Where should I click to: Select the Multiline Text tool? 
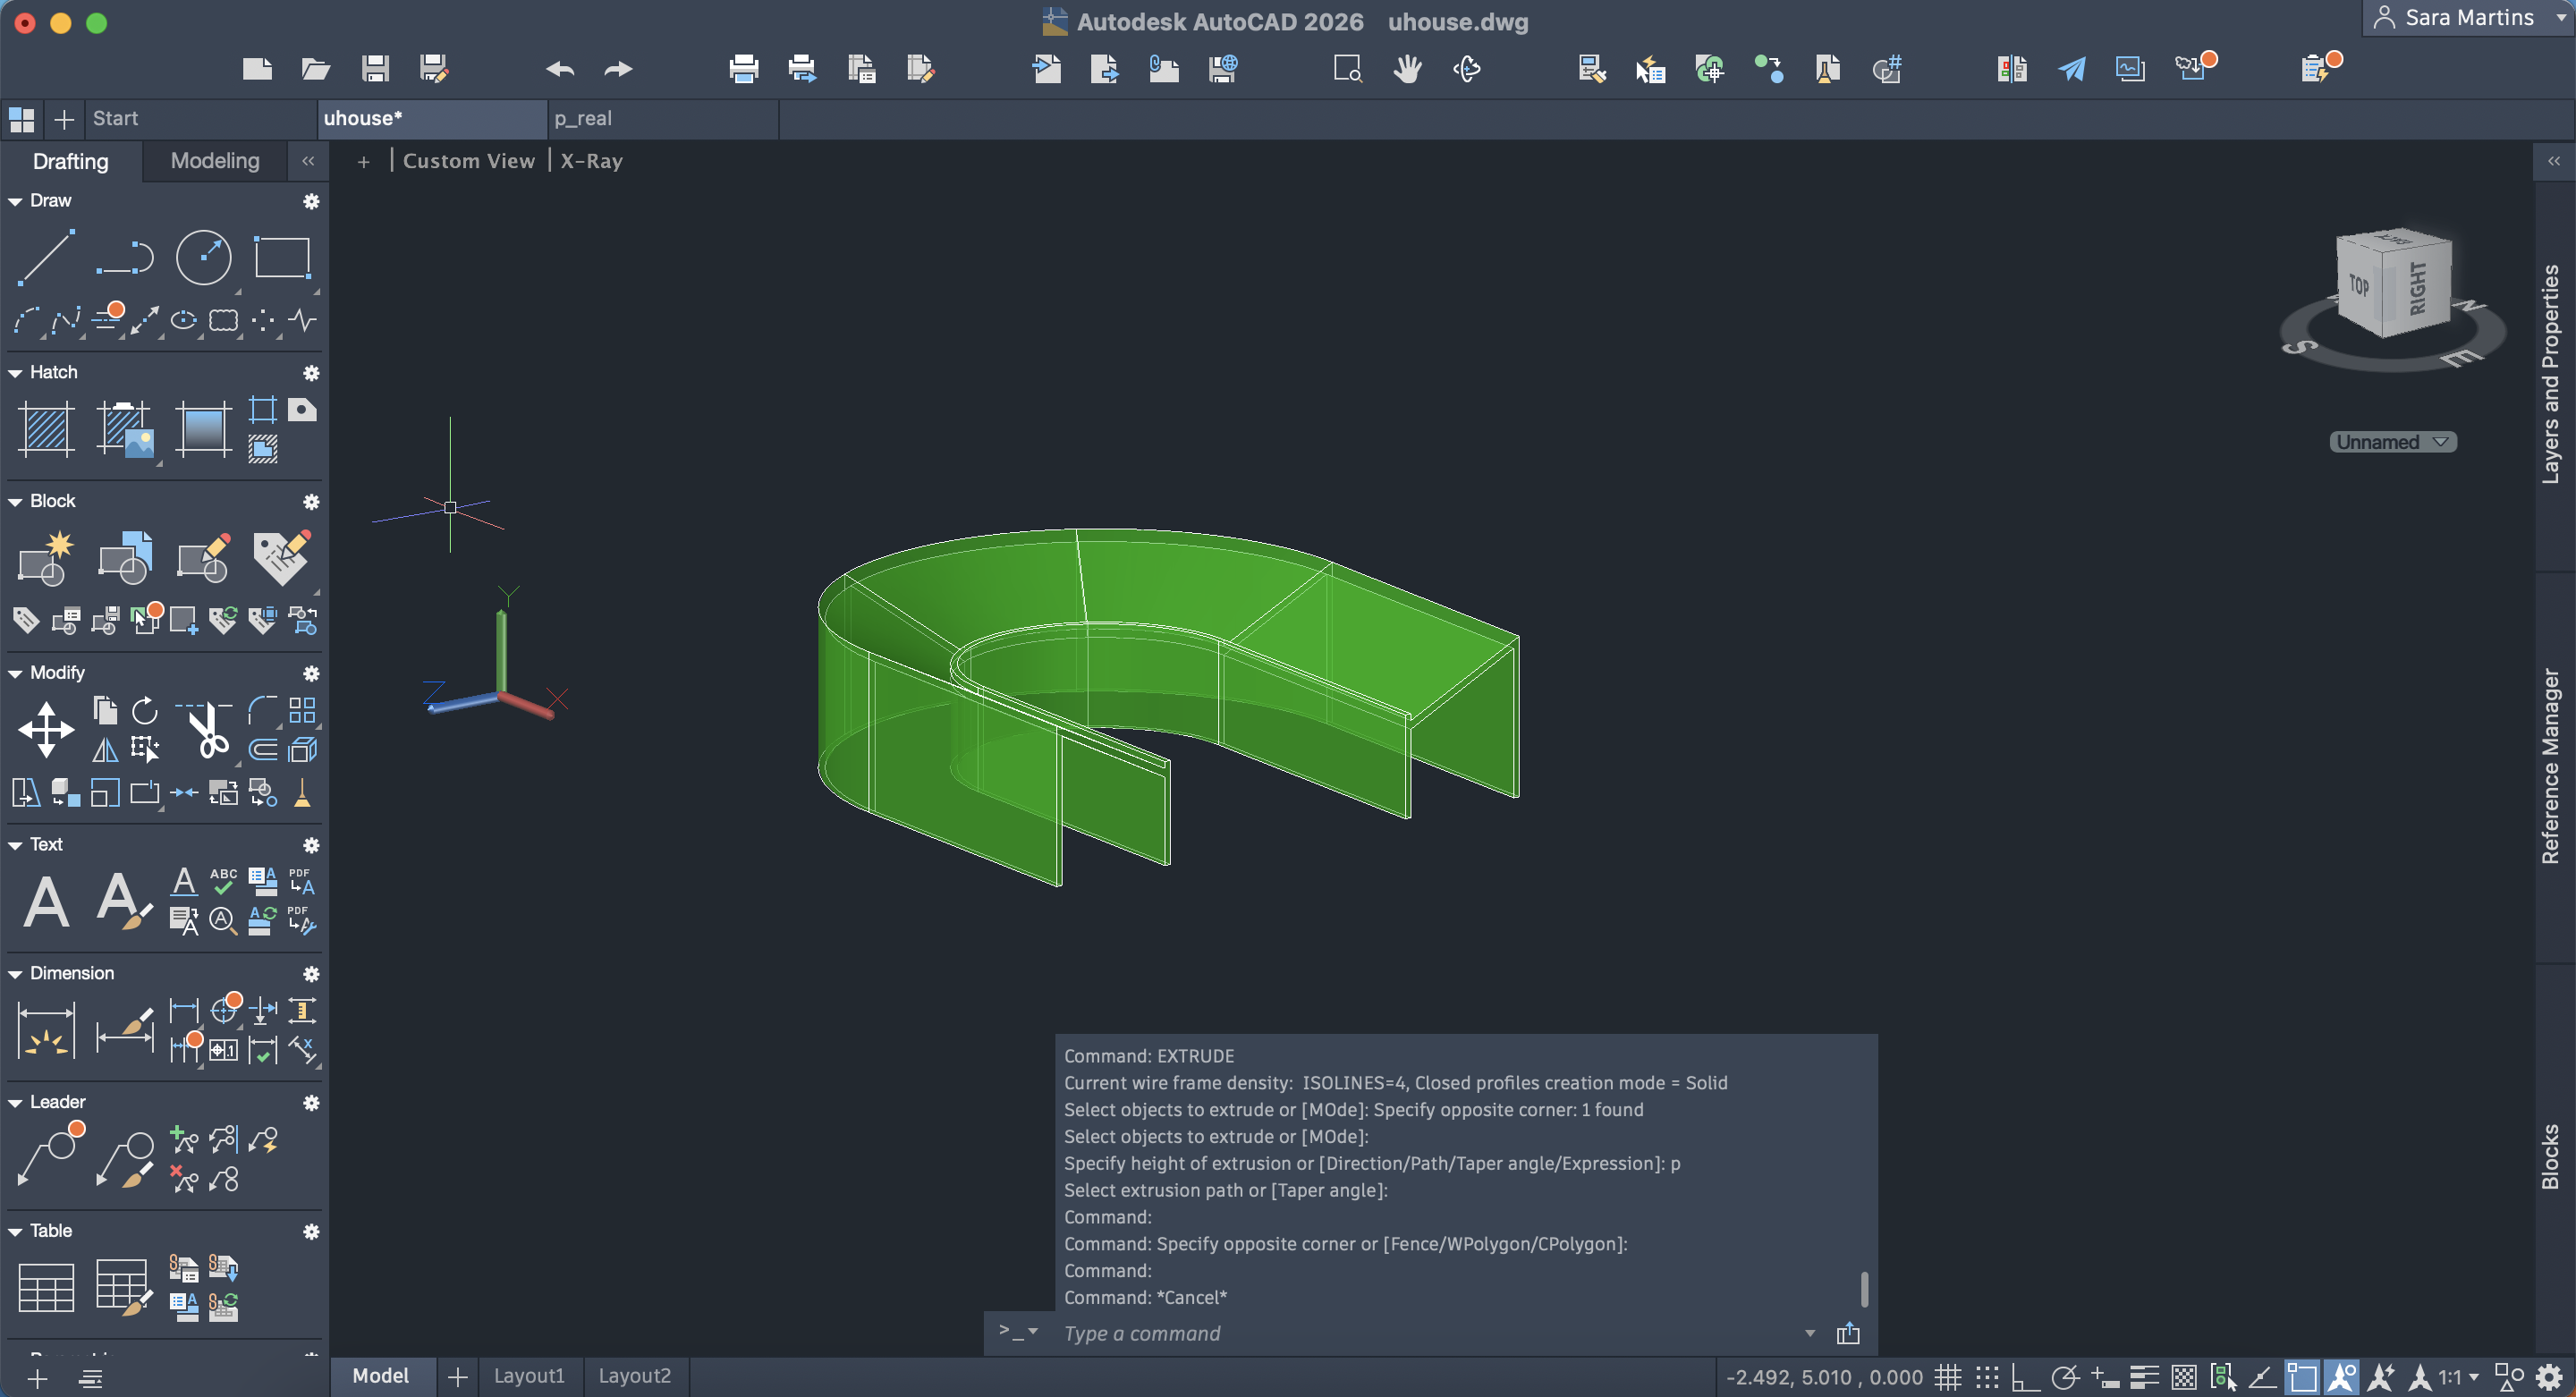(46, 901)
